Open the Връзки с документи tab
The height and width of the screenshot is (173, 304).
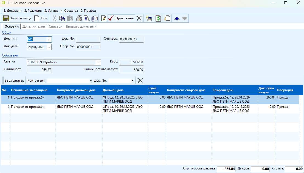tap(81, 26)
